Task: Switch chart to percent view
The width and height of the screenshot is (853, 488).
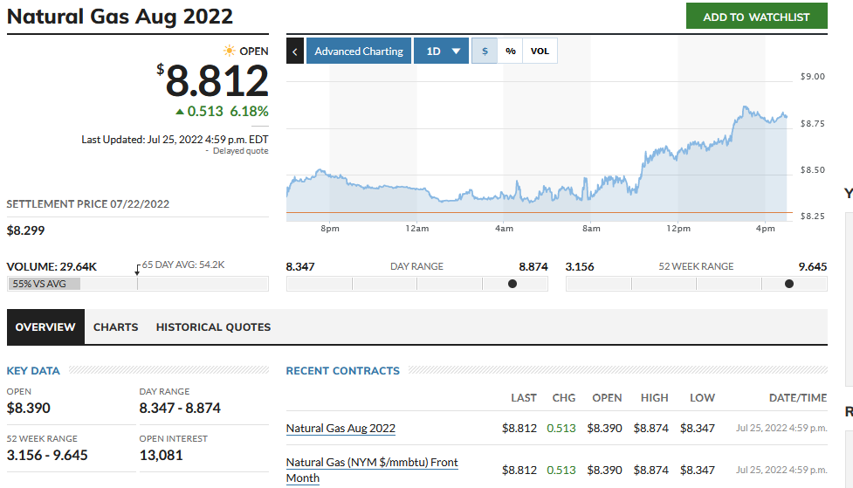Action: coord(510,52)
